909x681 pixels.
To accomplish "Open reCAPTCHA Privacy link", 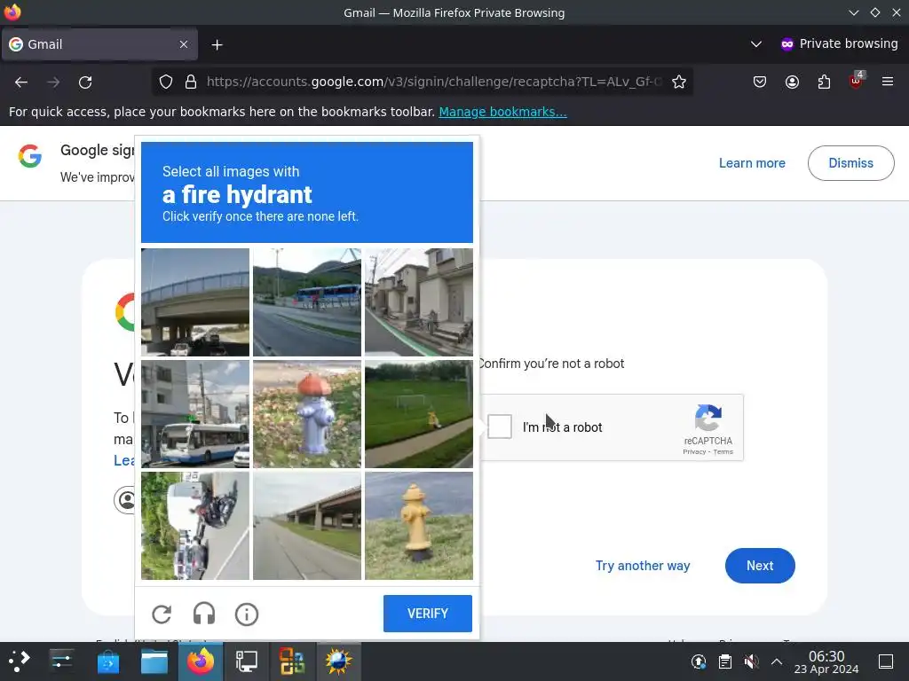I will (x=694, y=451).
